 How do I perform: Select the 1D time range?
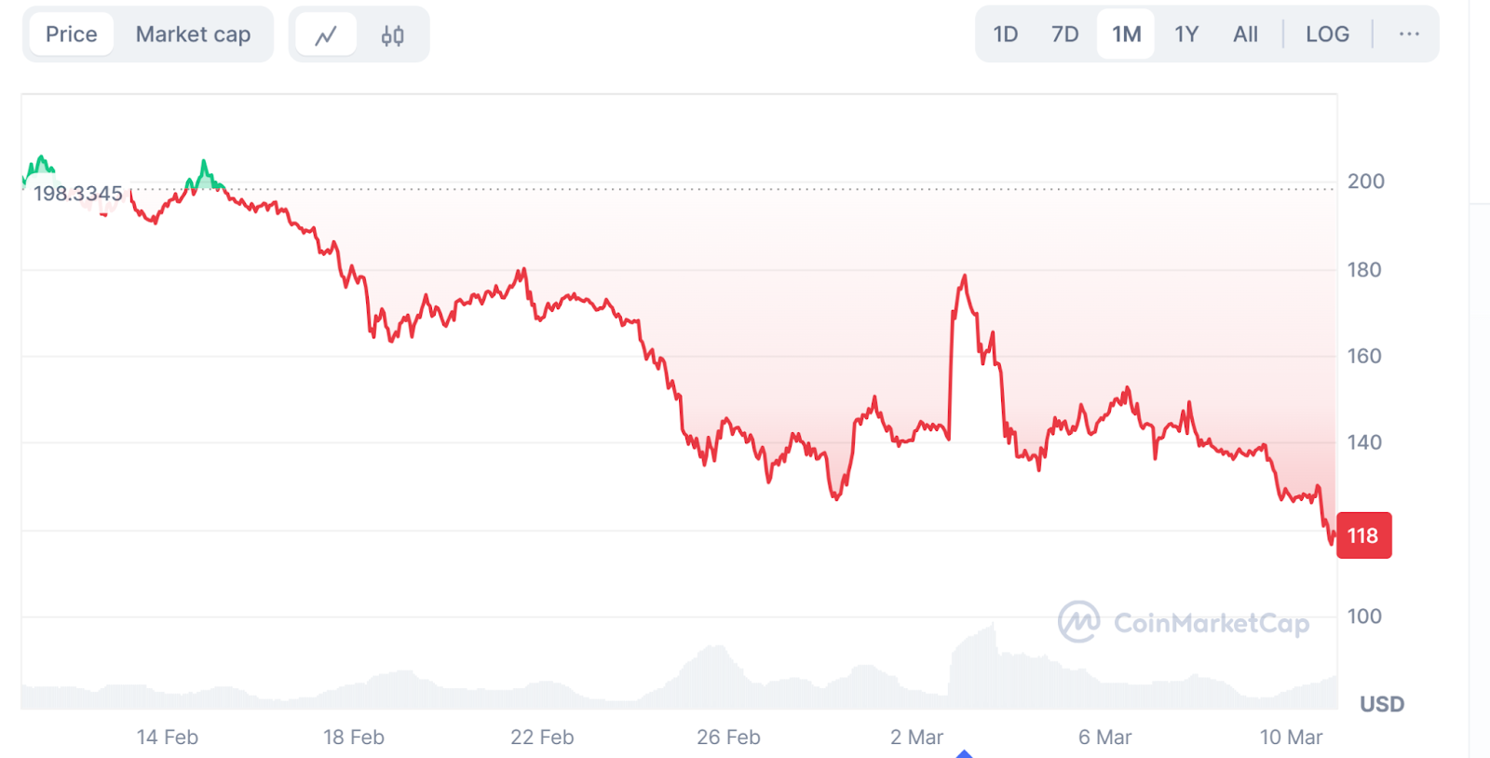[1006, 34]
